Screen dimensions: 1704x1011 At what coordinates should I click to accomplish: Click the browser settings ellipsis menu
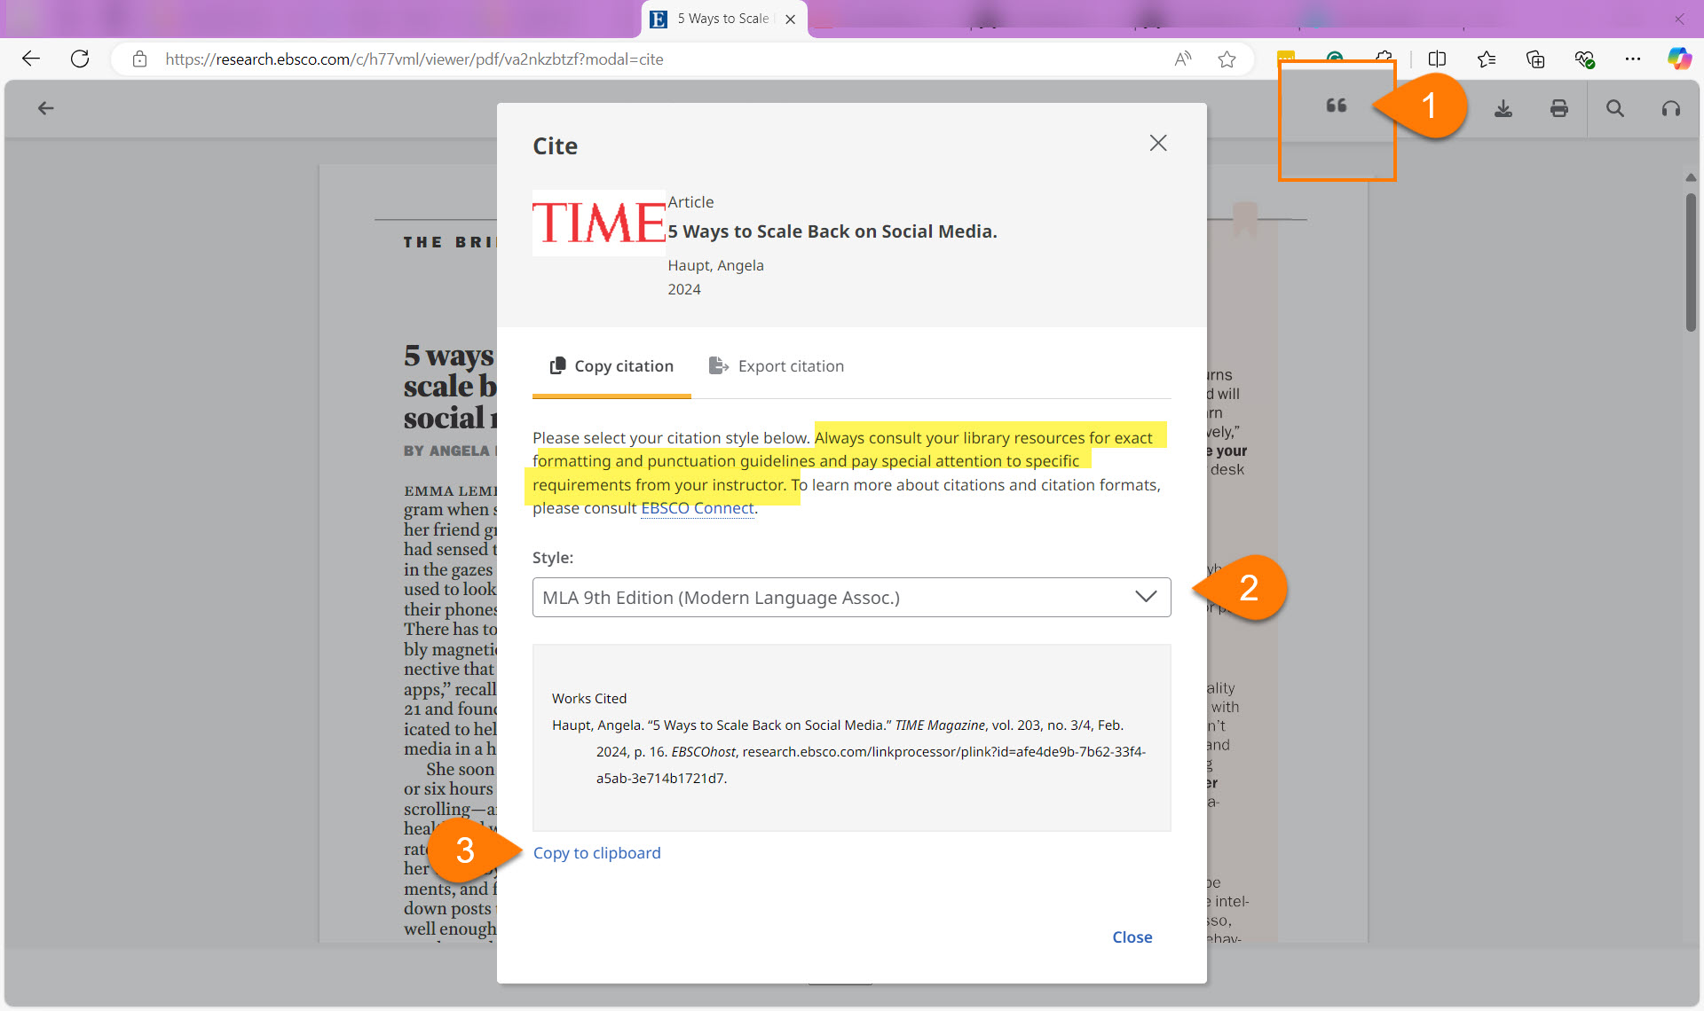click(1634, 59)
